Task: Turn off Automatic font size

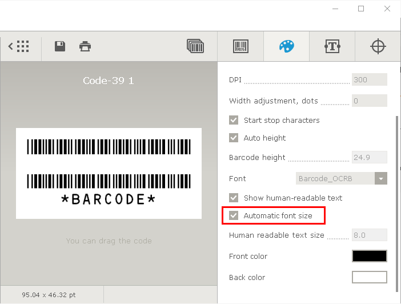Action: [234, 216]
